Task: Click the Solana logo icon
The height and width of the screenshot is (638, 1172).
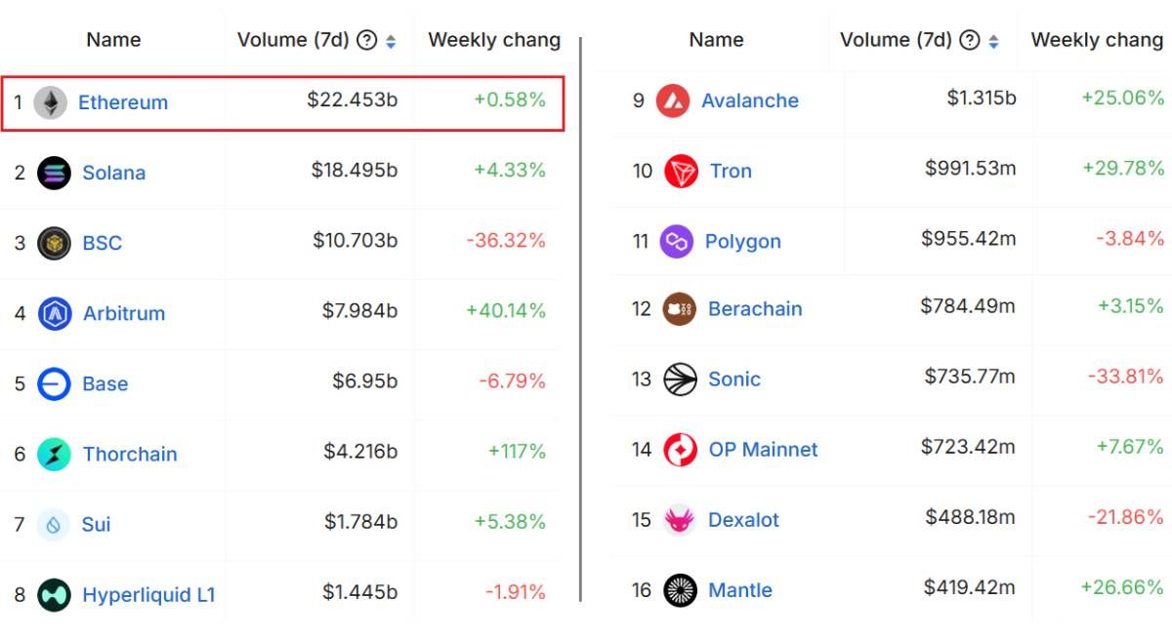Action: pyautogui.click(x=54, y=173)
